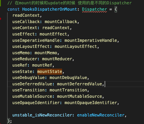
Task: Click the closing brace and semicolon line
Action: coord(9,121)
